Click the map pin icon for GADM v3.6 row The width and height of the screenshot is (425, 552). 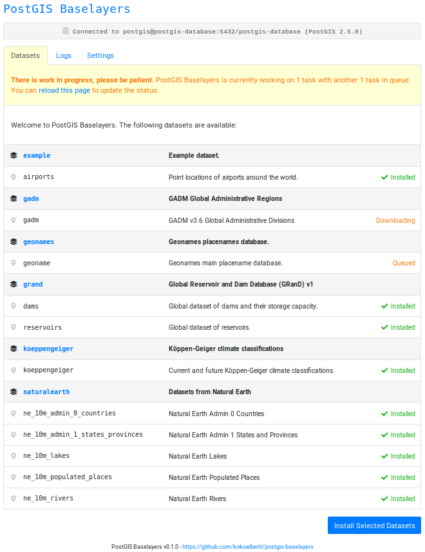click(14, 220)
